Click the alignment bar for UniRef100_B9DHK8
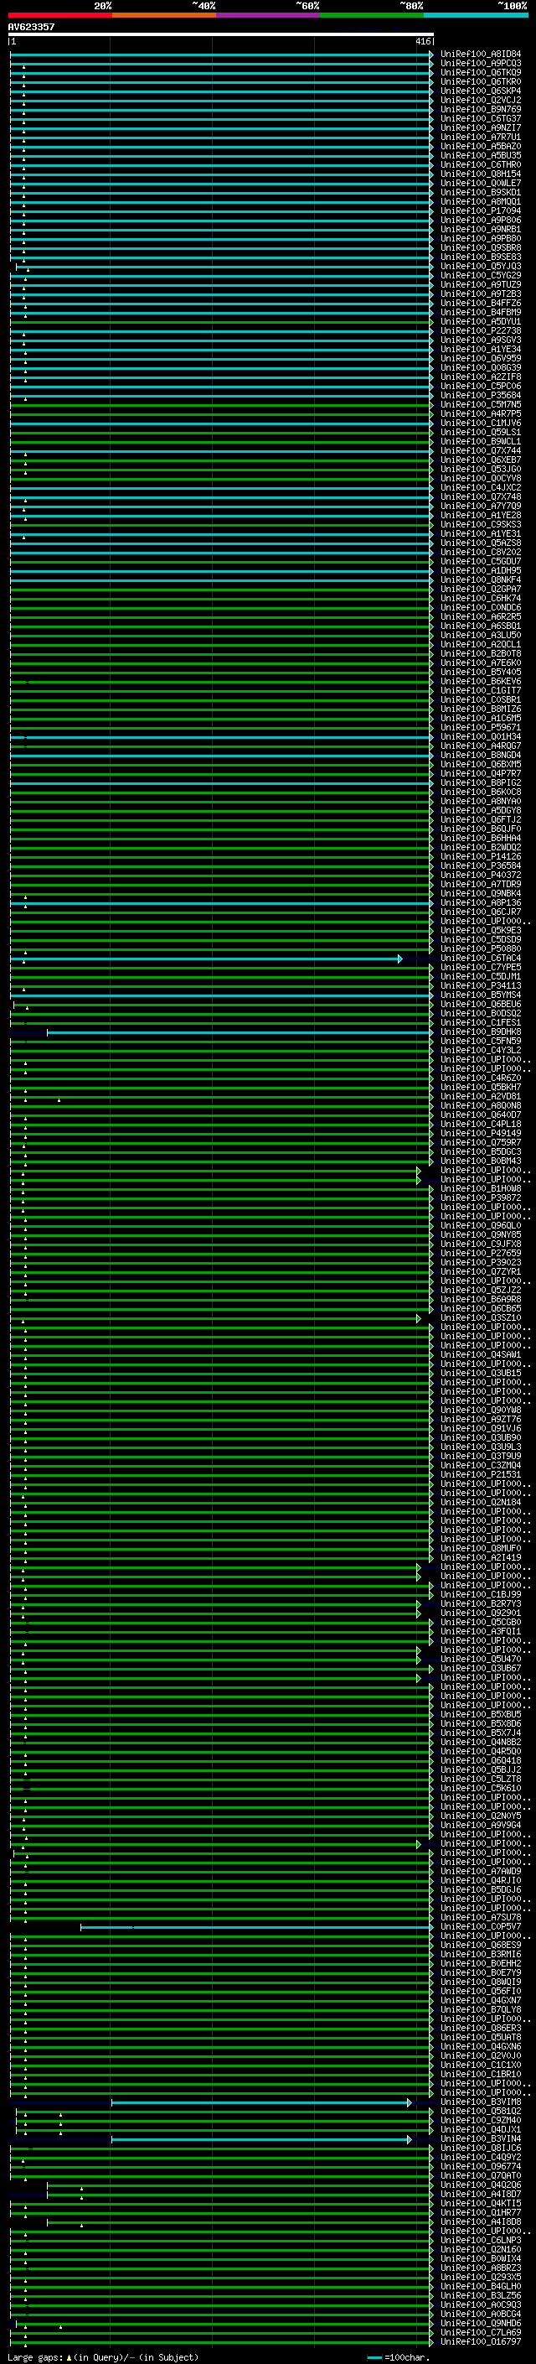Image resolution: width=536 pixels, height=2364 pixels. 240,1032
